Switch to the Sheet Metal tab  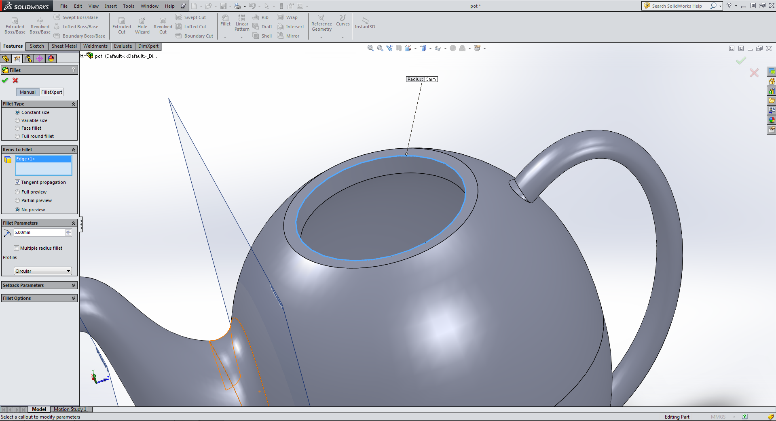(64, 46)
